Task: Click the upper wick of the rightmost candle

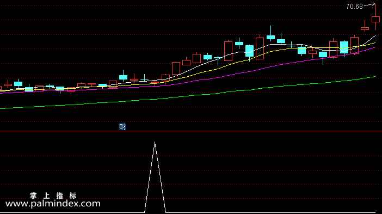Action: (x=375, y=10)
